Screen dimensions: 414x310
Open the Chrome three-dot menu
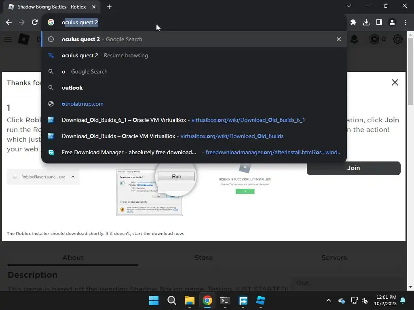click(x=405, y=23)
